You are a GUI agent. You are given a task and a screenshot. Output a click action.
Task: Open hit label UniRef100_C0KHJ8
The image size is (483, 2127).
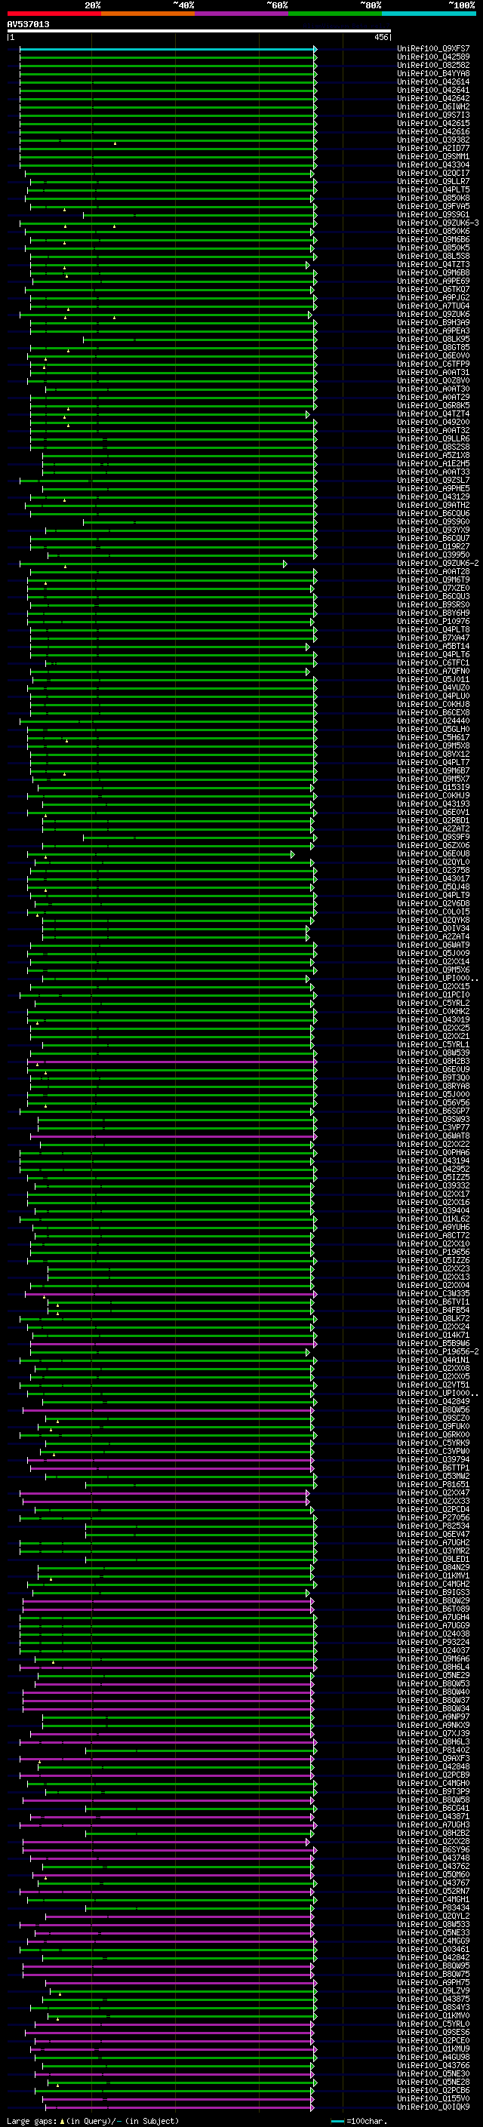click(x=433, y=704)
